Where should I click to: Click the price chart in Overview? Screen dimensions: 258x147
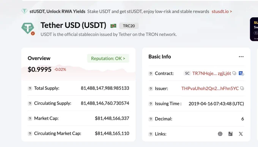pos(78,73)
